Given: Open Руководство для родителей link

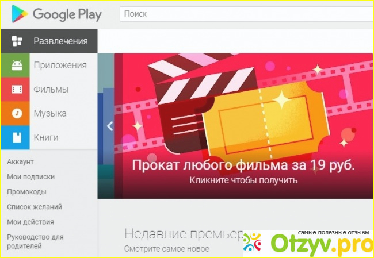Looking at the screenshot, I should coord(35,241).
